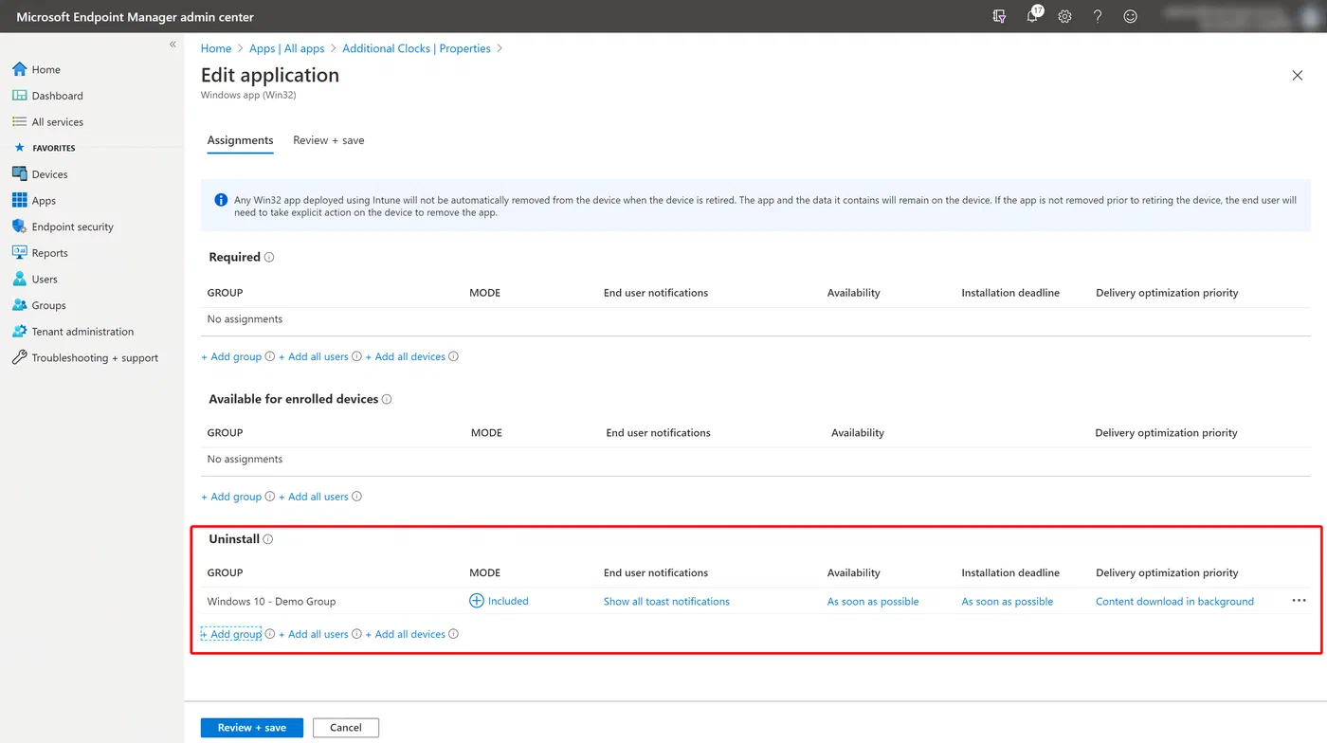Viewport: 1327px width, 743px height.
Task: Click the Cancel button
Action: (x=346, y=728)
